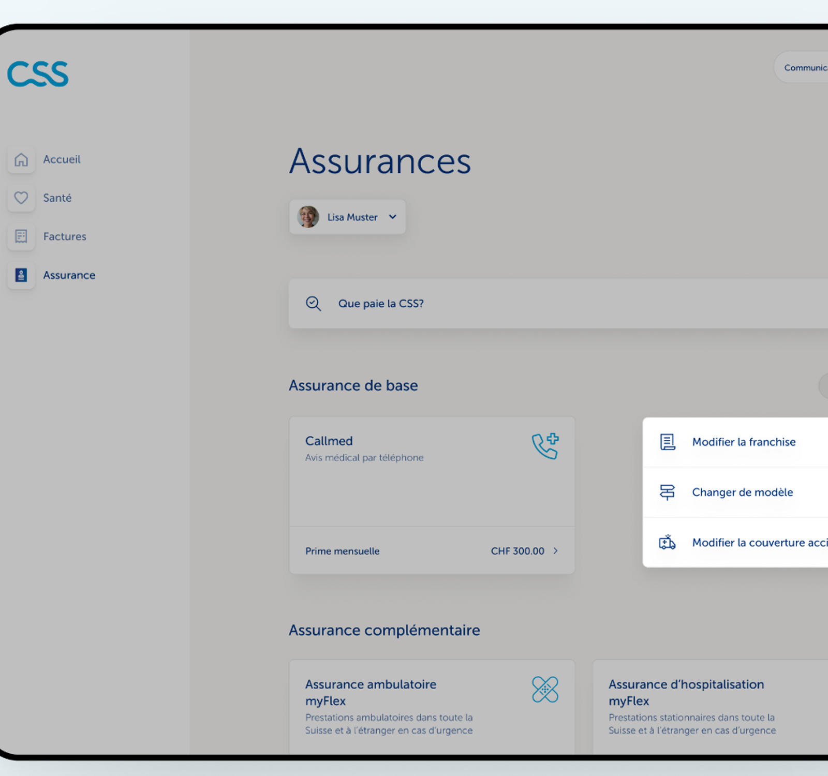The image size is (828, 776).
Task: Click the ambulance icon for accident coverage
Action: tap(668, 542)
